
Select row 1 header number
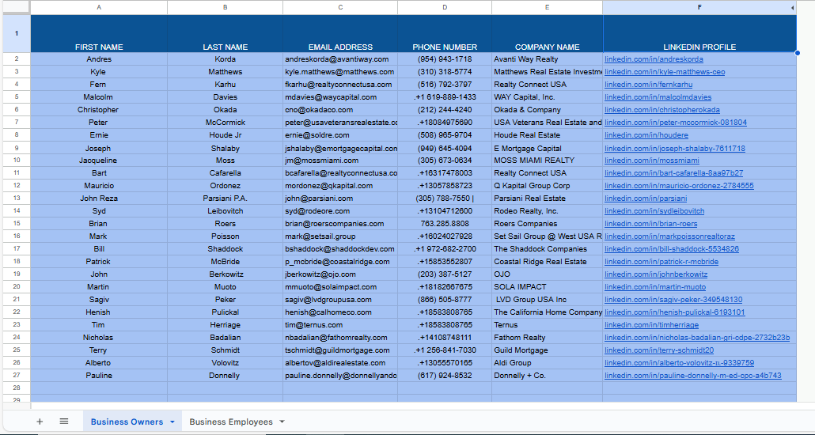coord(16,34)
